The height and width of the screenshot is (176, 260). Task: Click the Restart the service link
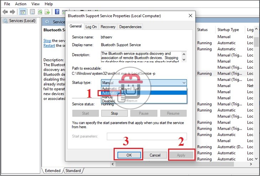pos(49,46)
